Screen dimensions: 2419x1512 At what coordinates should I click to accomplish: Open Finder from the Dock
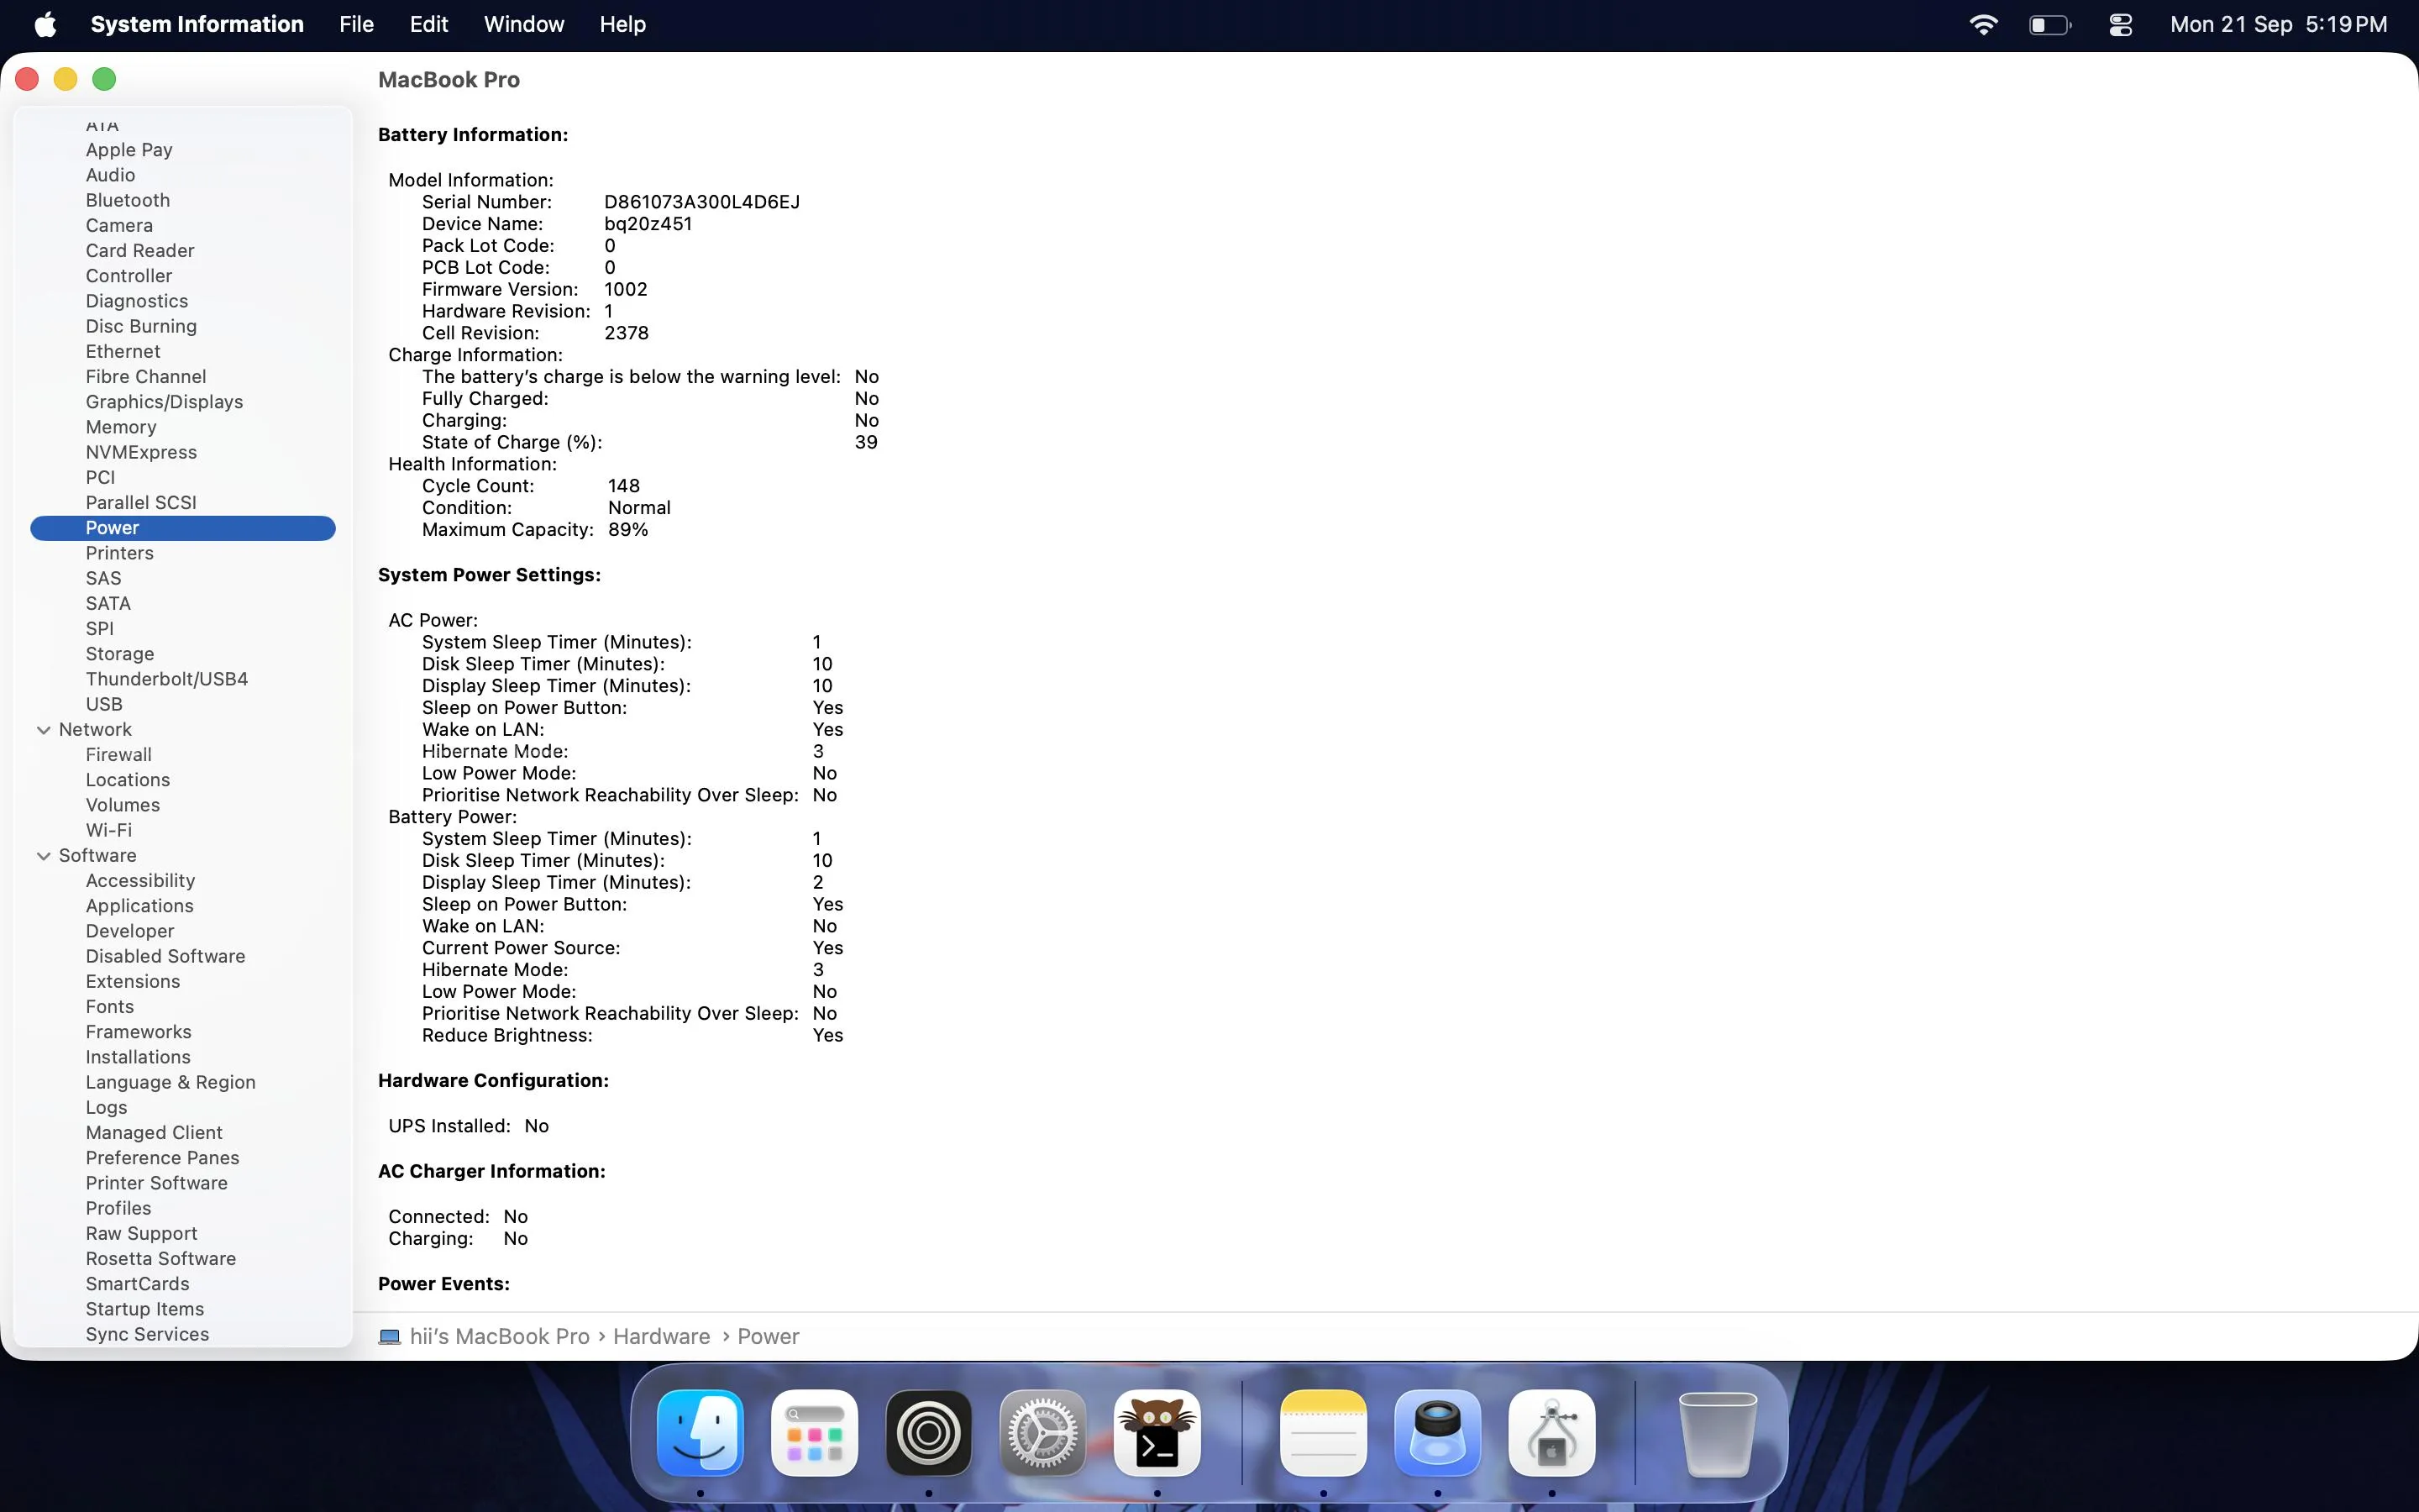[x=700, y=1432]
